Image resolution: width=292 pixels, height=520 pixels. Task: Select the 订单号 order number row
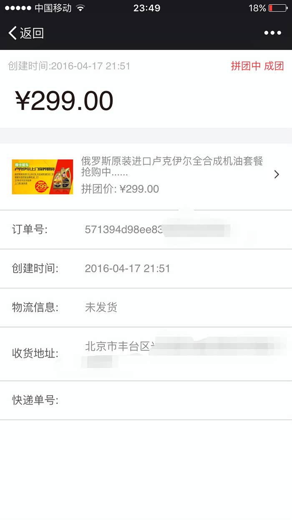click(146, 230)
